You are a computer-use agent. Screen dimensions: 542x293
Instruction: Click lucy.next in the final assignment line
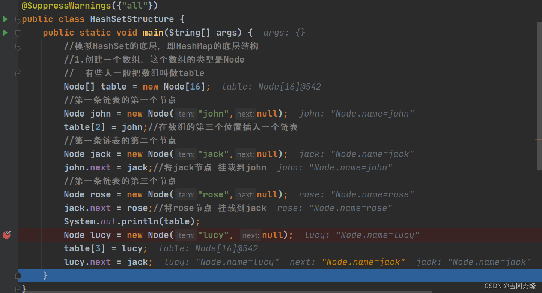tap(87, 262)
